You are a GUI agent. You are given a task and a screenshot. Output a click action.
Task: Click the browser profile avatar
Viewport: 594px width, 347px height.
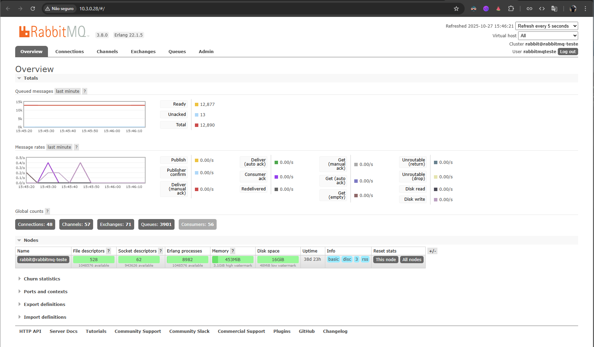pyautogui.click(x=573, y=9)
